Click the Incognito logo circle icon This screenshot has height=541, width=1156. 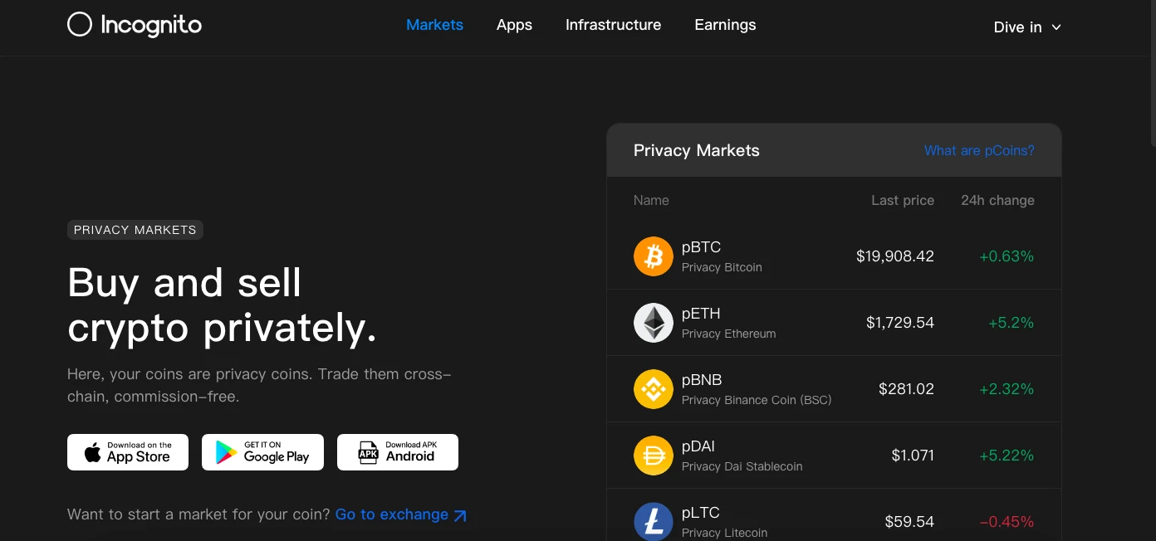pos(80,25)
